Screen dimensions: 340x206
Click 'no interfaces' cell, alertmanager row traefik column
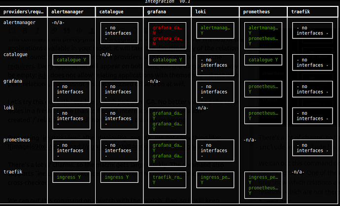click(x=312, y=31)
